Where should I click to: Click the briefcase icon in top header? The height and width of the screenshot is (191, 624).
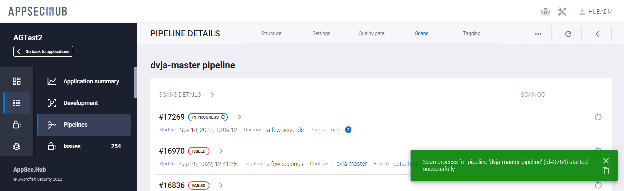pos(545,12)
